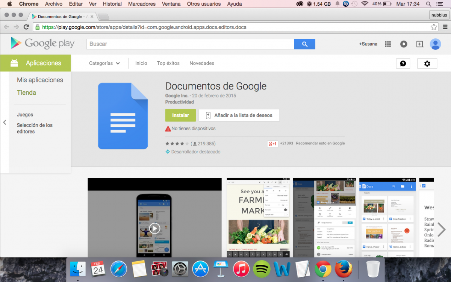Bookmark page with the star icon

coord(434,27)
